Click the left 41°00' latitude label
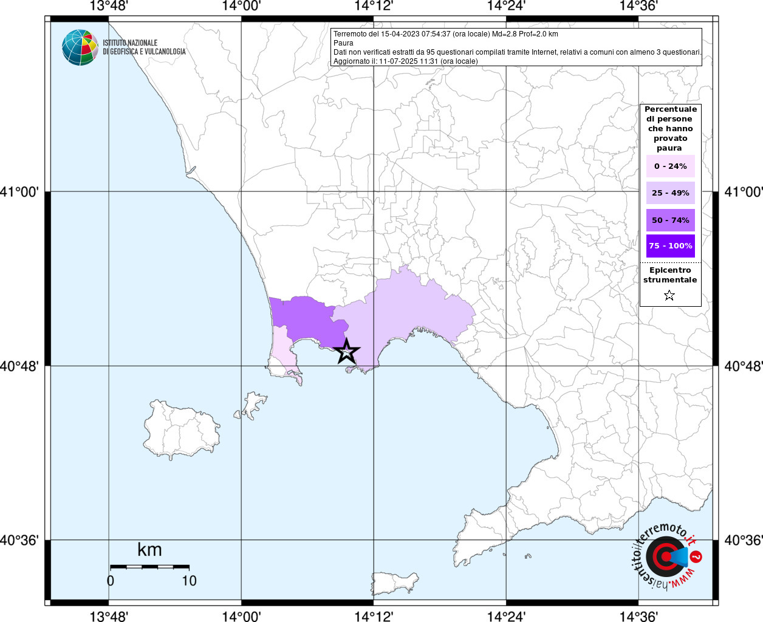 tap(19, 192)
